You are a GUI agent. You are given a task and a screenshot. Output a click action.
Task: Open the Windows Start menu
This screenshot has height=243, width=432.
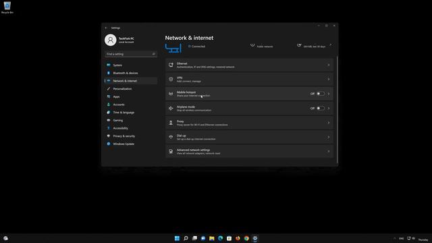click(x=177, y=238)
